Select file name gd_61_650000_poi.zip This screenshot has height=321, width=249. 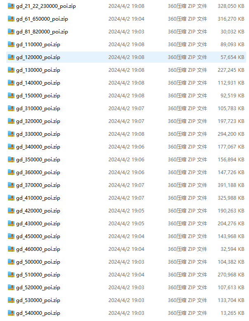click(x=42, y=19)
